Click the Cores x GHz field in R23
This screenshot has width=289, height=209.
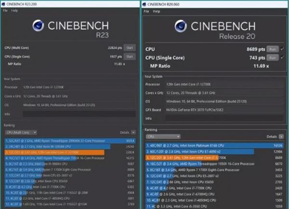coord(79,96)
